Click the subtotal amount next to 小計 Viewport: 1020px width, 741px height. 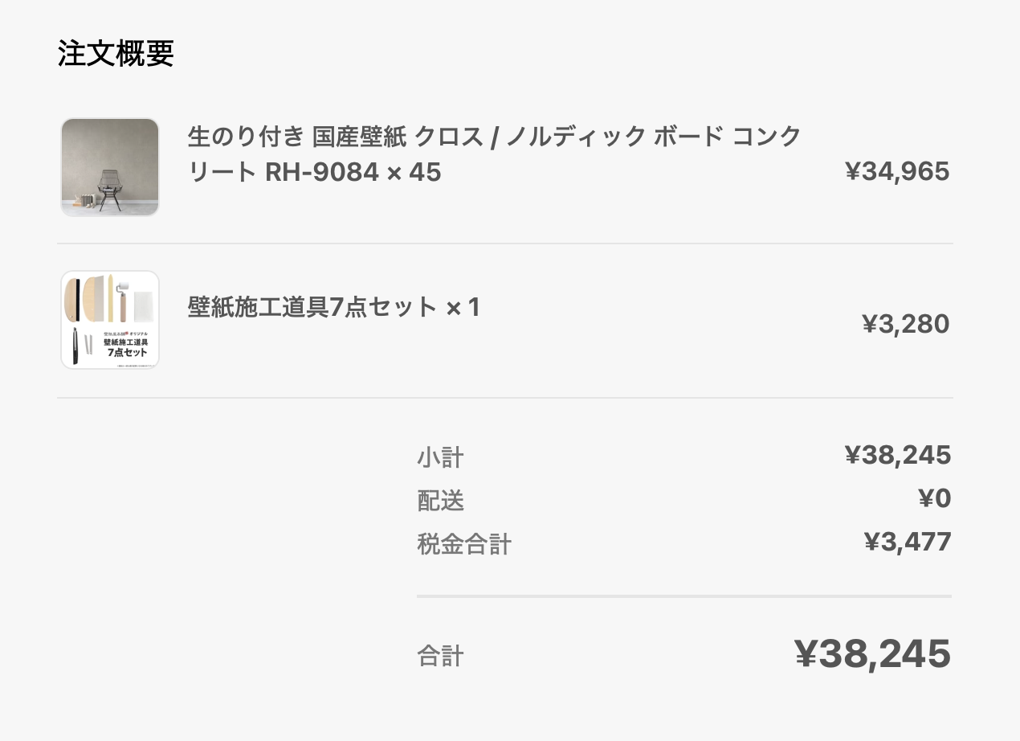point(898,456)
